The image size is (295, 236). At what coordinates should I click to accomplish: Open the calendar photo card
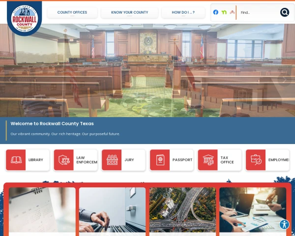(42, 210)
